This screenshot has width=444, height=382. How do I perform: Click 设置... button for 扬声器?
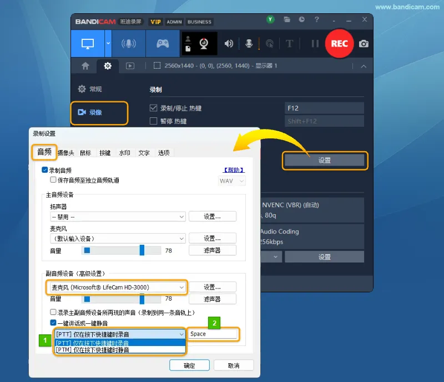(213, 216)
